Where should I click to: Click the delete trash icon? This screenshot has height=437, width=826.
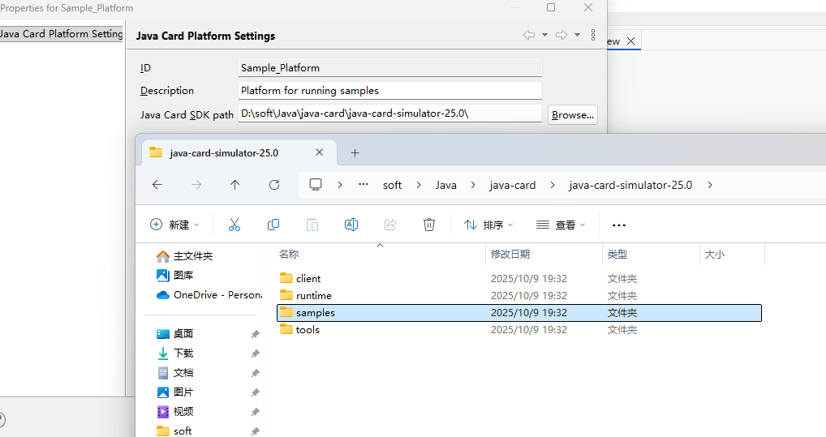pos(429,225)
